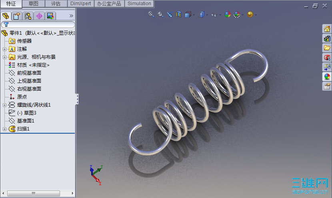Viewport: 332px width, 198px height.
Task: Open the DisplayManager tab icon
Action: pyautogui.click(x=50, y=16)
